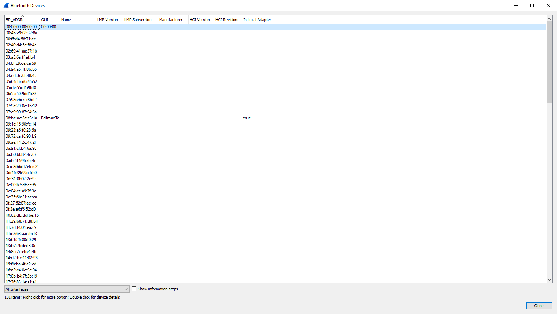This screenshot has height=314, width=557.
Task: Open the All Interfaces dropdown
Action: click(67, 289)
